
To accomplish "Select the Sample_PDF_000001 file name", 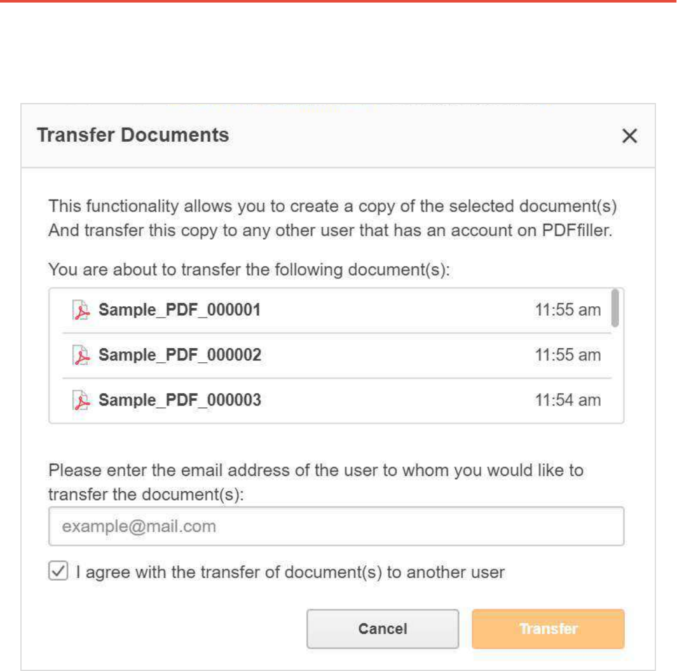I will (x=180, y=310).
